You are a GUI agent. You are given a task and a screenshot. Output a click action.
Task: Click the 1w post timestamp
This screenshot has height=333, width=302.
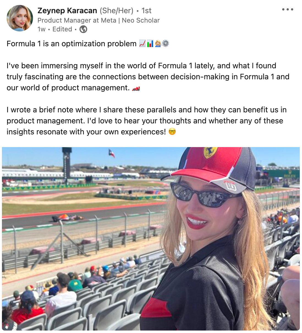click(41, 29)
